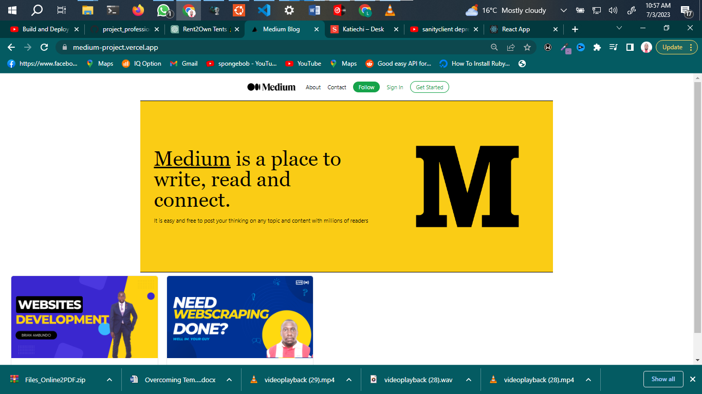Image resolution: width=702 pixels, height=394 pixels.
Task: Switch to the Build and Deploy tab
Action: 45,29
